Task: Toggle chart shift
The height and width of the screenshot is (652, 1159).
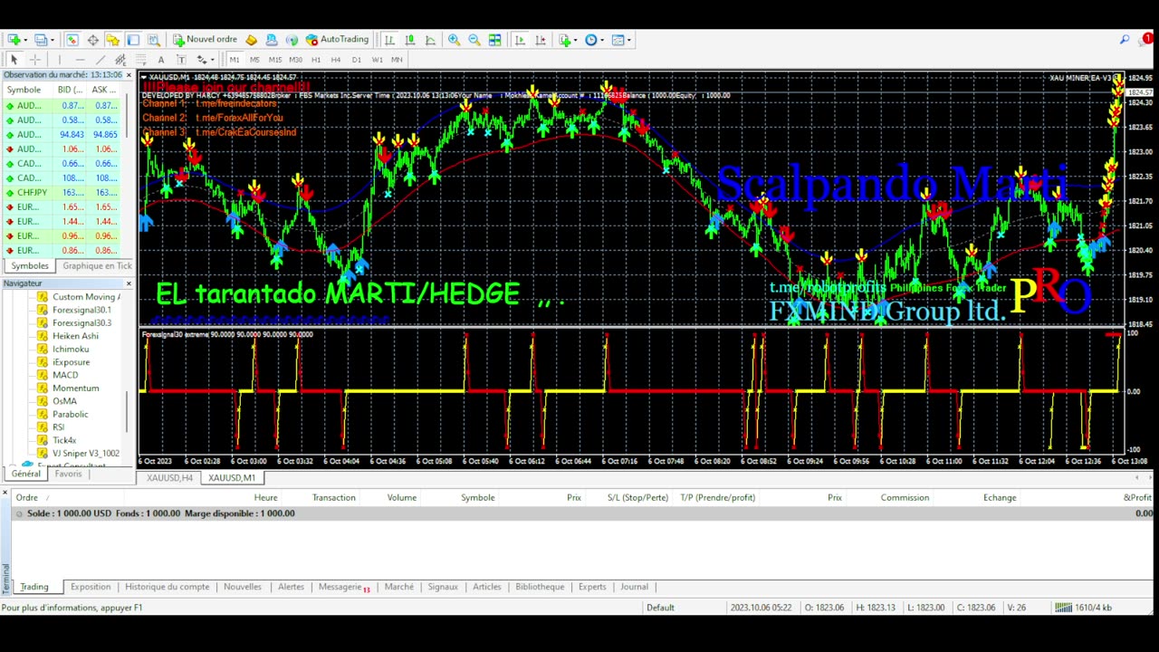Action: pos(541,40)
